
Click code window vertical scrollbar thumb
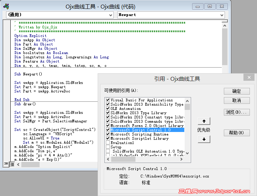point(225,47)
